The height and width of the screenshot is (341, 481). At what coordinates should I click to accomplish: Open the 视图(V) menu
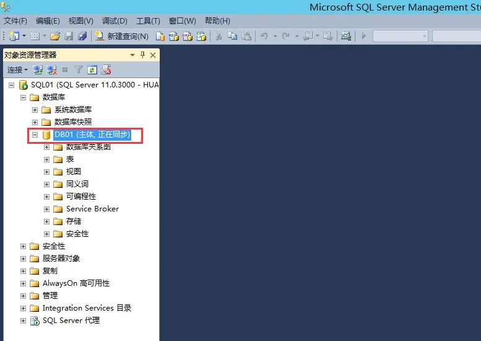point(80,21)
